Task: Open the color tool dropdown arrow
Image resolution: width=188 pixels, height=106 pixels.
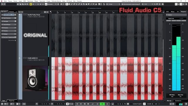Action: pyautogui.click(x=101, y=4)
